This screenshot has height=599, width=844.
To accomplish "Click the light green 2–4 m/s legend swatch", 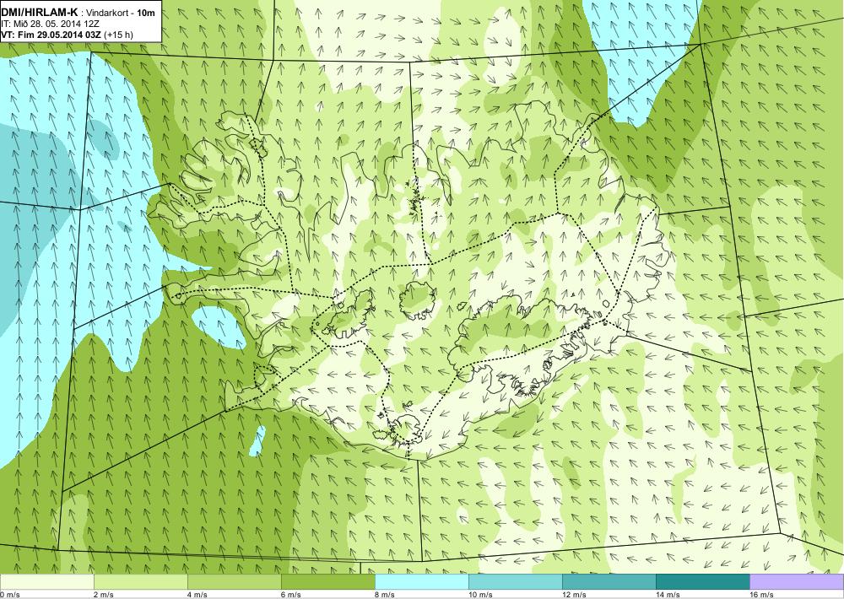I will [x=140, y=582].
